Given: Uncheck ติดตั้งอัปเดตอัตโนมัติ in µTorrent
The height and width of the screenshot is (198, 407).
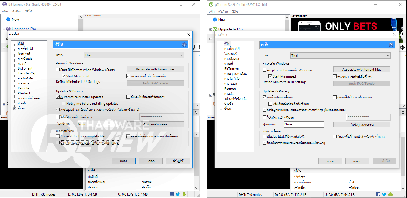Looking at the screenshot, I should [x=264, y=97].
